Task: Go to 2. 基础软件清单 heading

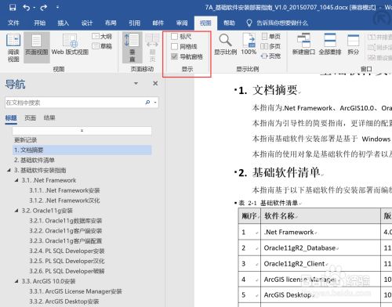Action: pos(34,160)
